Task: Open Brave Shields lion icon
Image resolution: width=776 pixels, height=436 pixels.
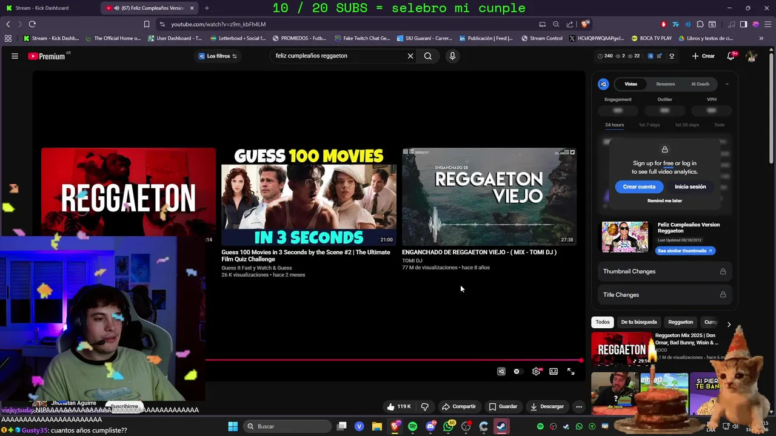Action: (584, 24)
